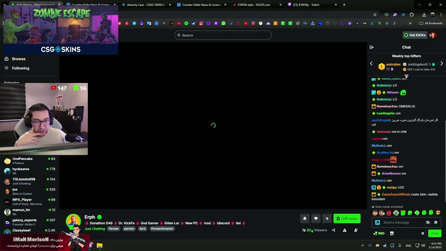Collapse chat using the icon beside the Chat title
The image size is (446, 251).
371,47
